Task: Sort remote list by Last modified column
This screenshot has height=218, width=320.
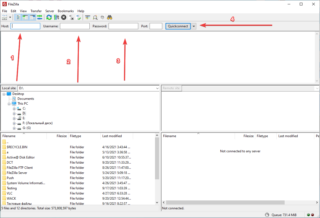Action: [x=295, y=136]
